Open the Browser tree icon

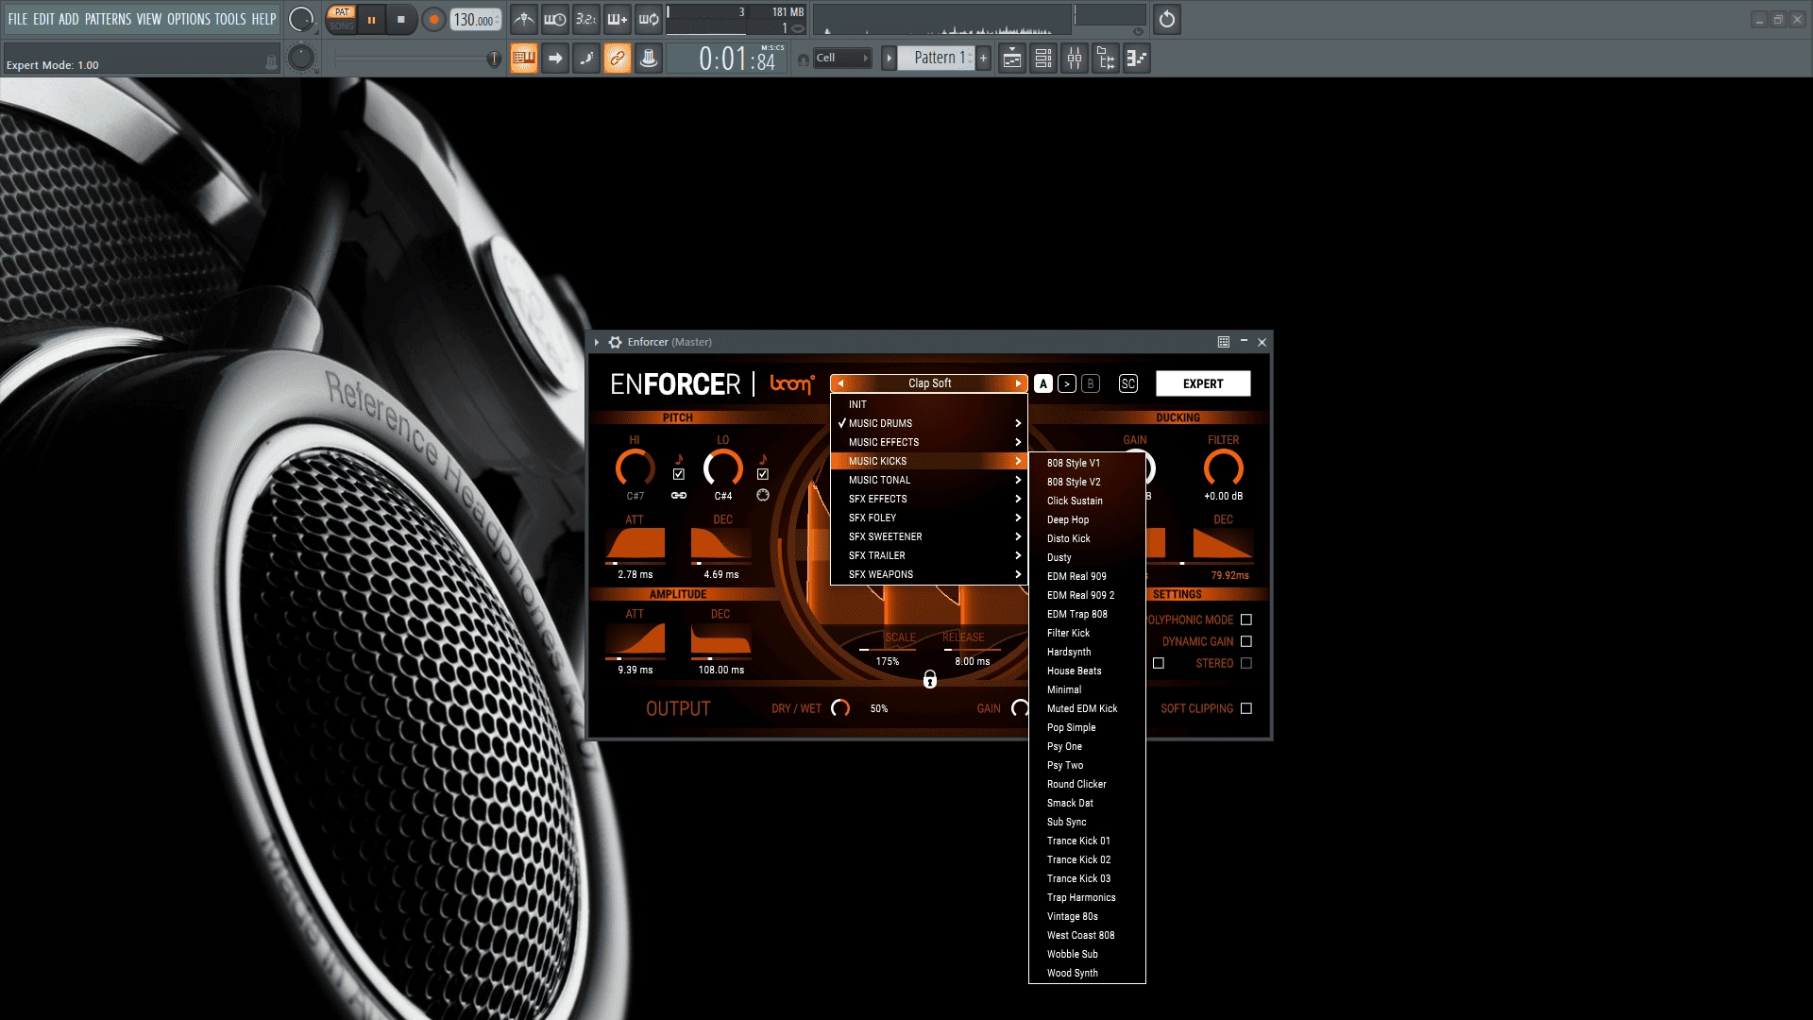pos(1106,59)
